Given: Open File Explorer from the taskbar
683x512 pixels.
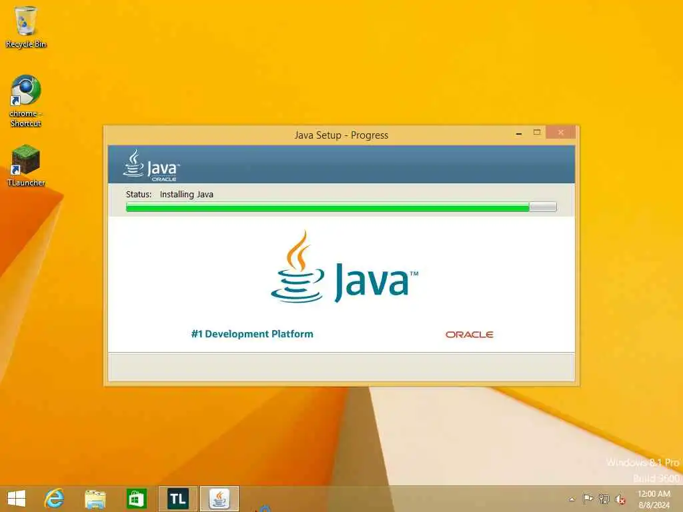Looking at the screenshot, I should [95, 499].
